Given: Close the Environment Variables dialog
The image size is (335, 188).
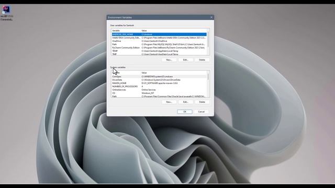Looking at the screenshot, I should tap(211, 17).
